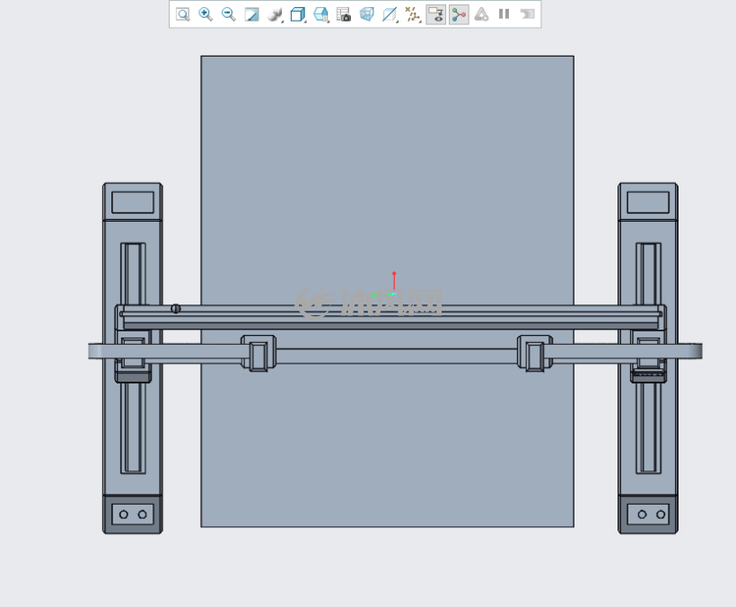
Task: Toggle the Annotation Display button
Action: pyautogui.click(x=436, y=14)
